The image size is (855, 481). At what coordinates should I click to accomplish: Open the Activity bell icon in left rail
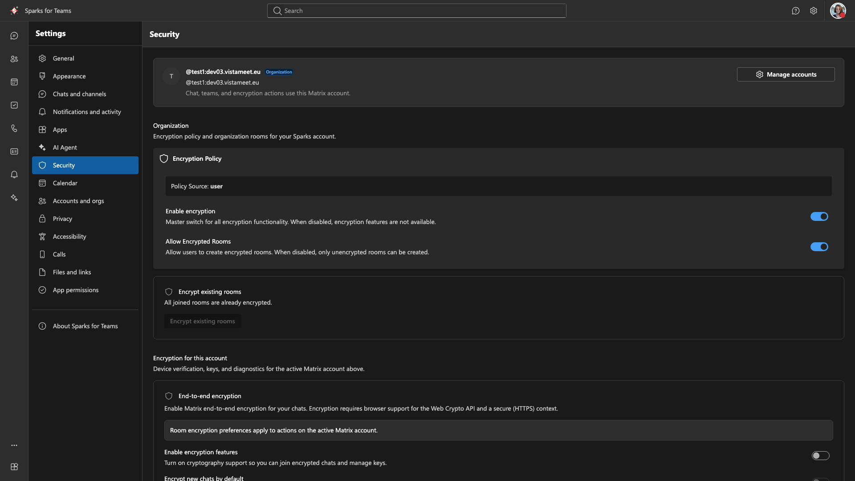pyautogui.click(x=14, y=175)
